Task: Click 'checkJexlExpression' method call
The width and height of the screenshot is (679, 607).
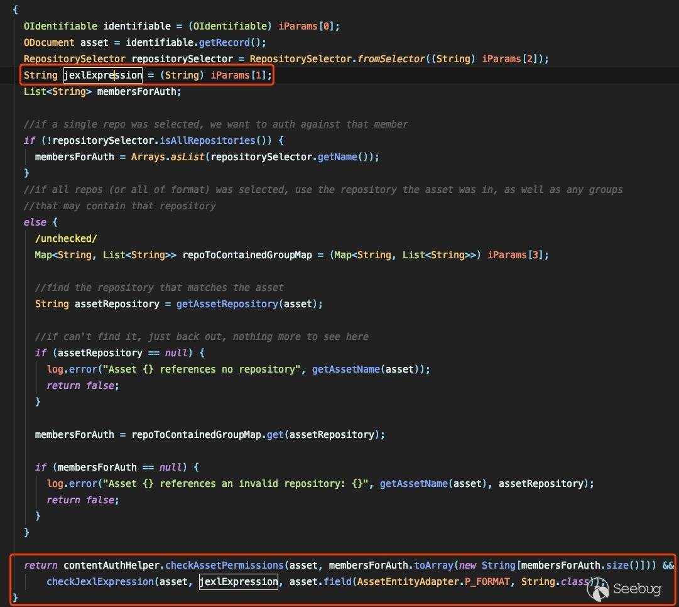Action: coord(100,582)
